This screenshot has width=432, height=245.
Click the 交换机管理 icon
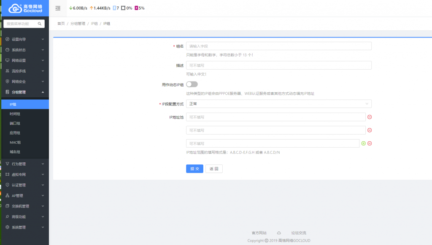click(x=8, y=206)
